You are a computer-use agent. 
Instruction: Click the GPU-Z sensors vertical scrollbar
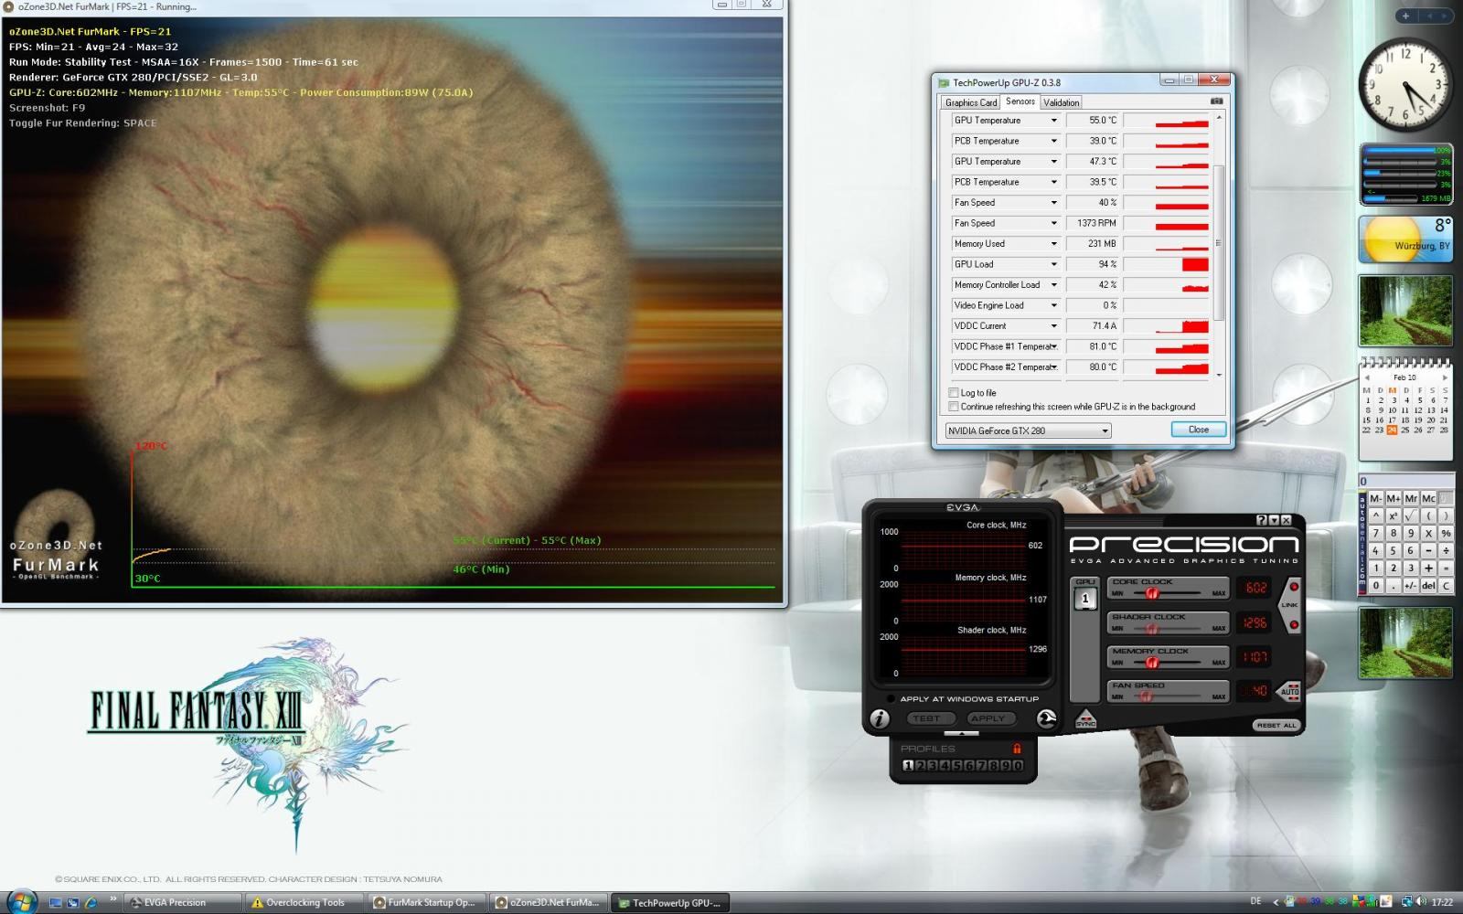coord(1218,245)
